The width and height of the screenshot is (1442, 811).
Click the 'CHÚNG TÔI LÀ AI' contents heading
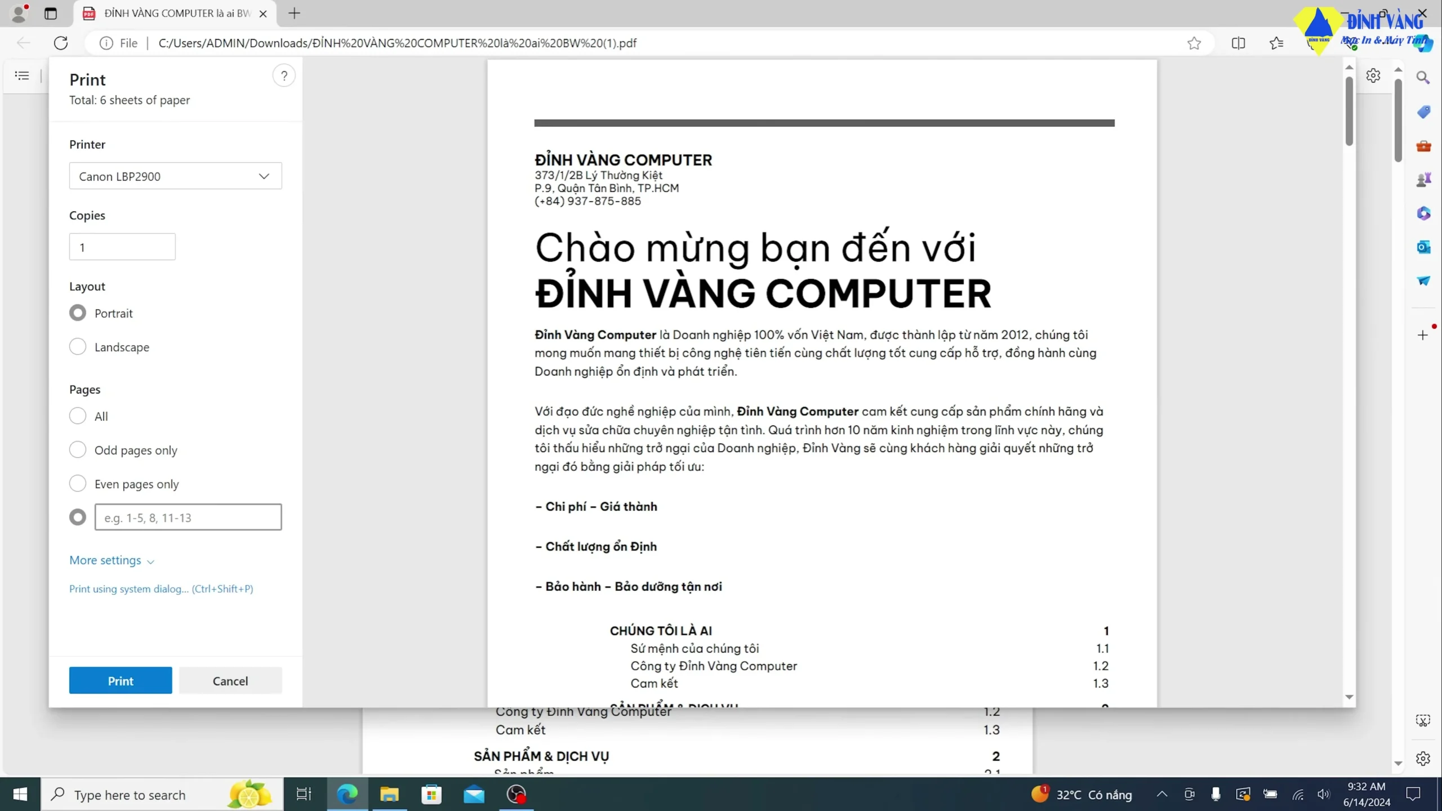click(x=661, y=631)
